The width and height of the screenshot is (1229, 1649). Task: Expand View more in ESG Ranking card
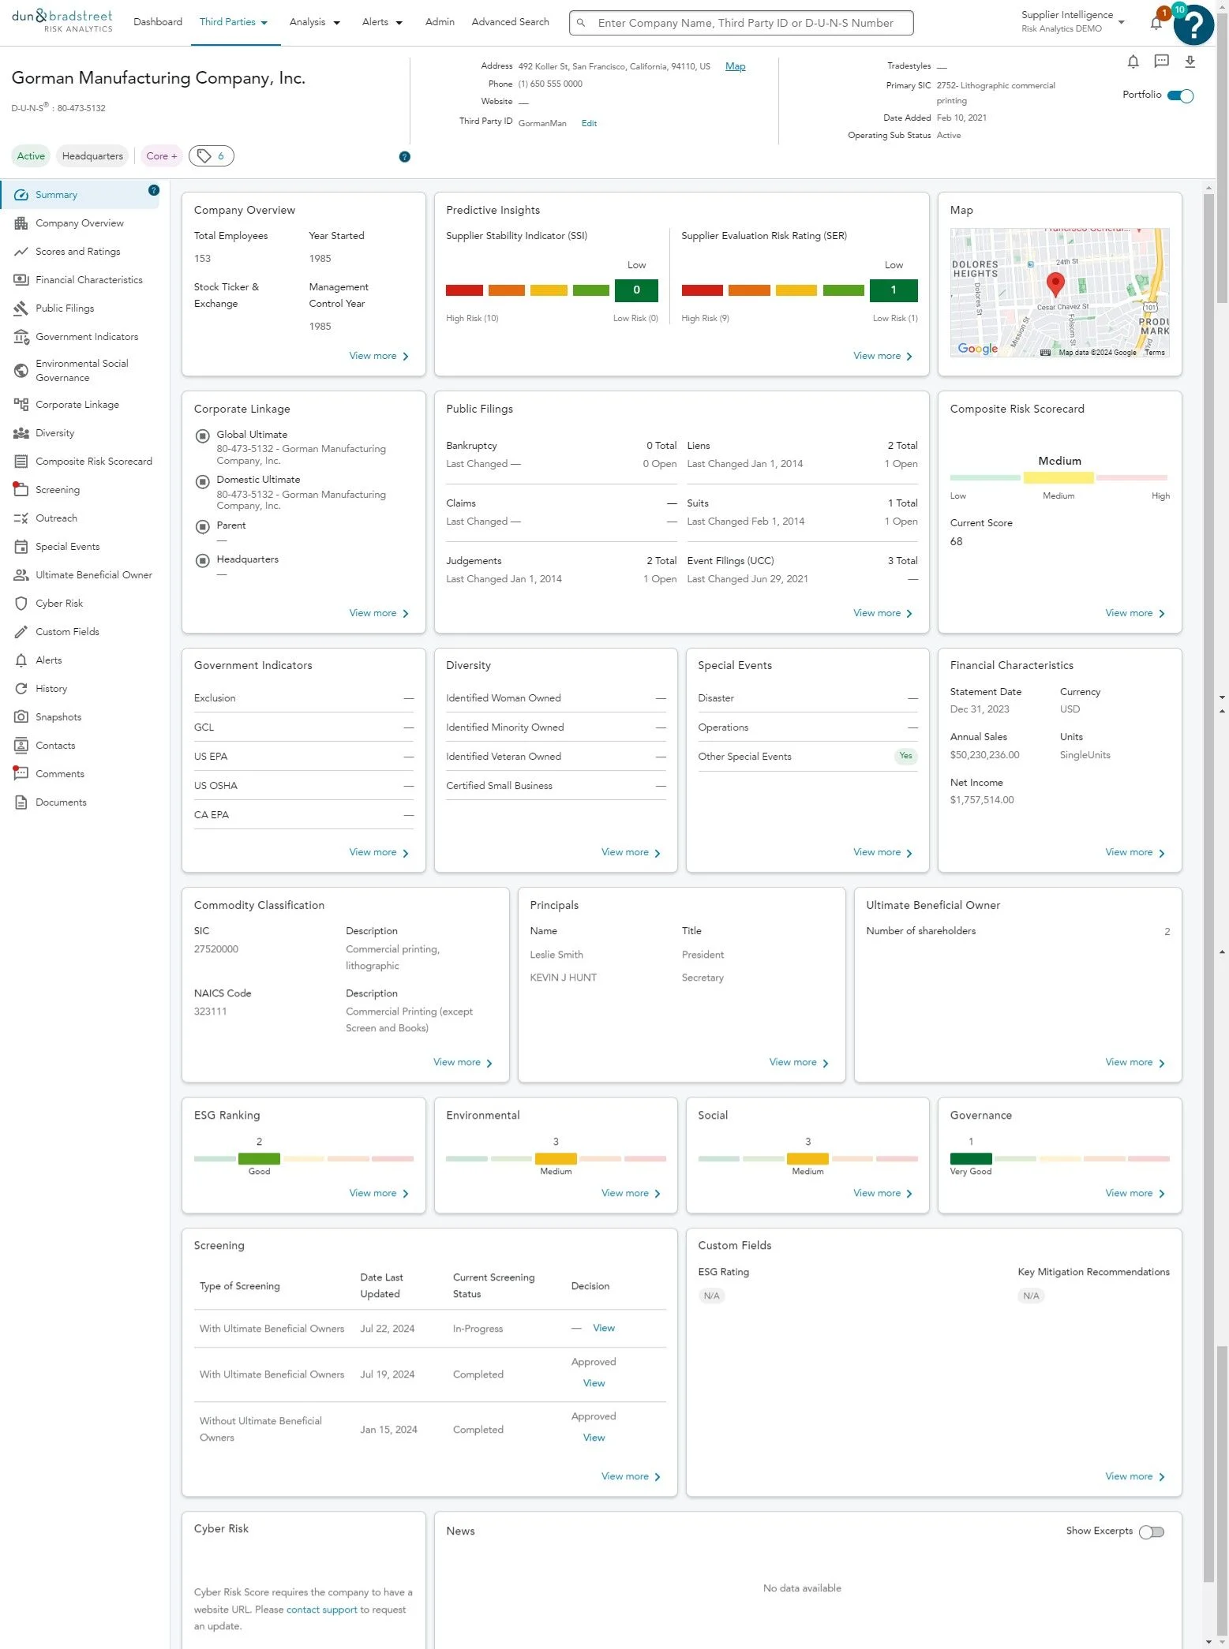click(379, 1194)
